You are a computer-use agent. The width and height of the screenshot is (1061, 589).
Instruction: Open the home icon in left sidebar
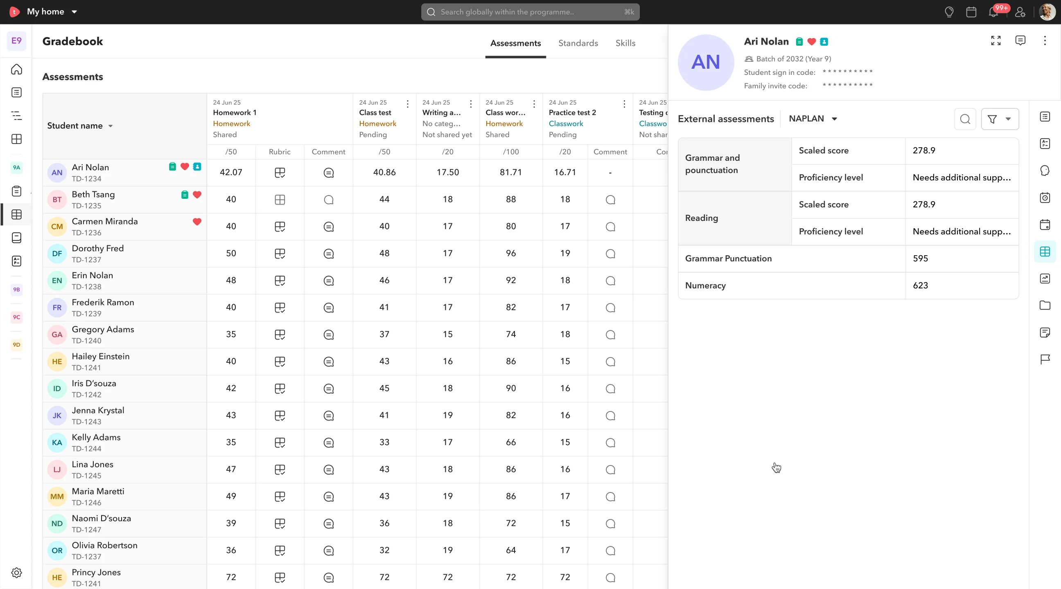click(x=16, y=69)
